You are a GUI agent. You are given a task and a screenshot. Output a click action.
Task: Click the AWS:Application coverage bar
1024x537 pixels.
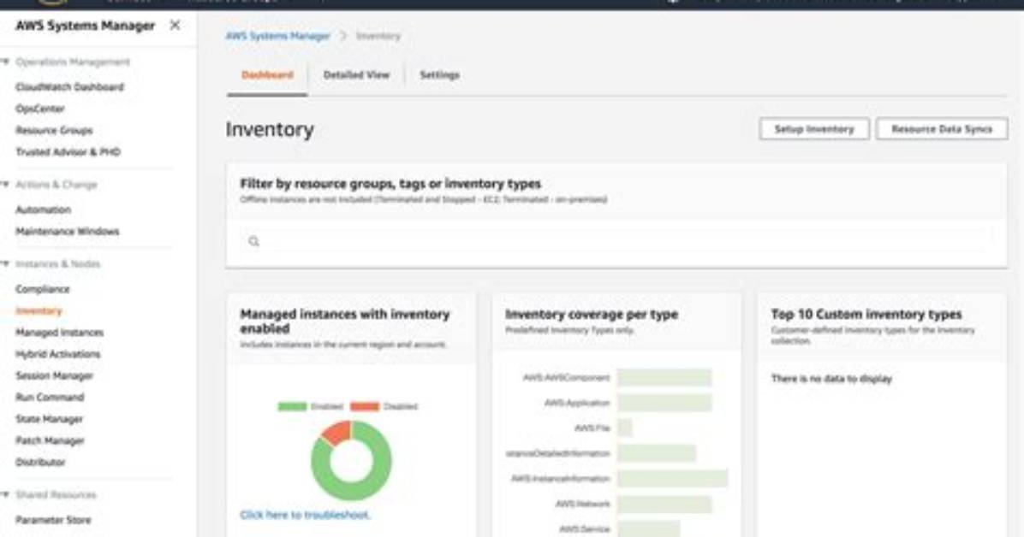[664, 403]
